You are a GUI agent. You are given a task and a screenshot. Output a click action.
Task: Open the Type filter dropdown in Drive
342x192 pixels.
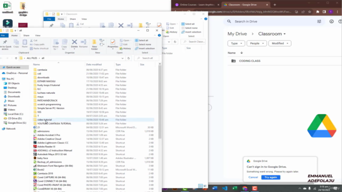pos(236,43)
